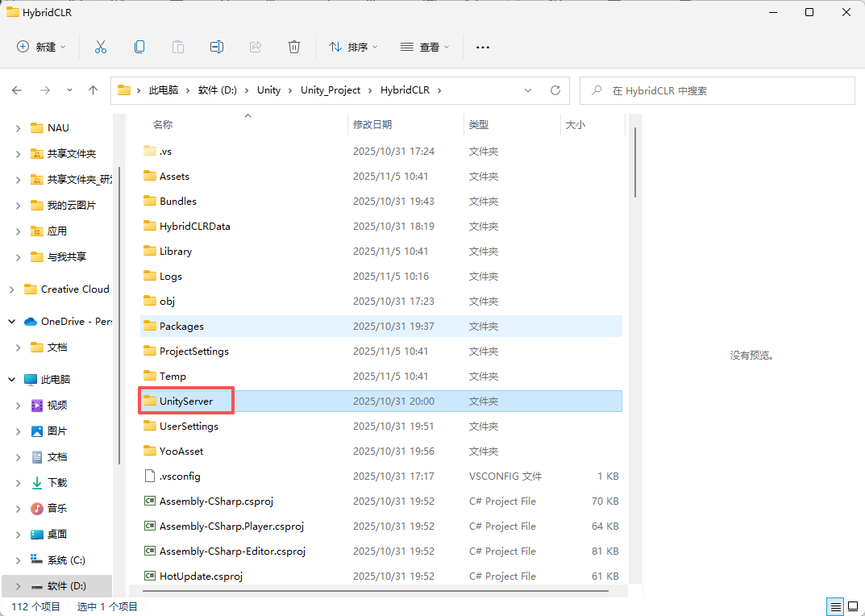Select 共享文件夹 in the sidebar

(72, 154)
